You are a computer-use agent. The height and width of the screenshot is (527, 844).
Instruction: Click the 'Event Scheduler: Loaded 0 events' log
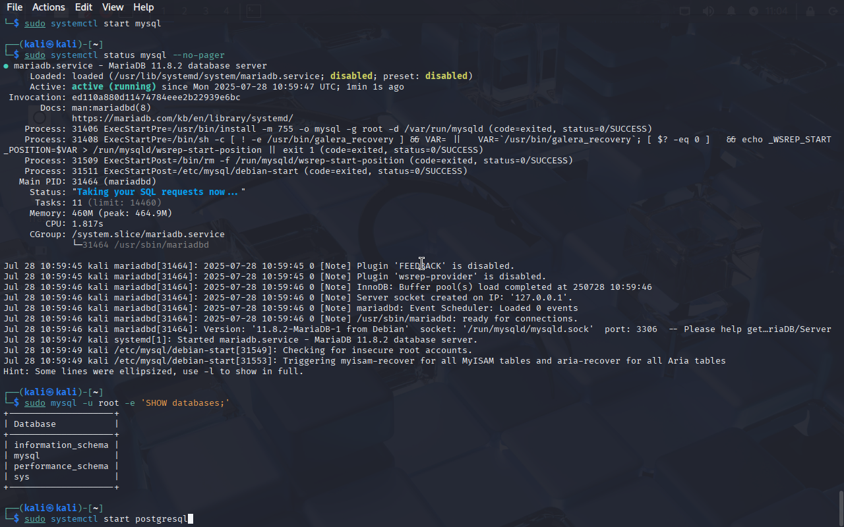tap(291, 308)
